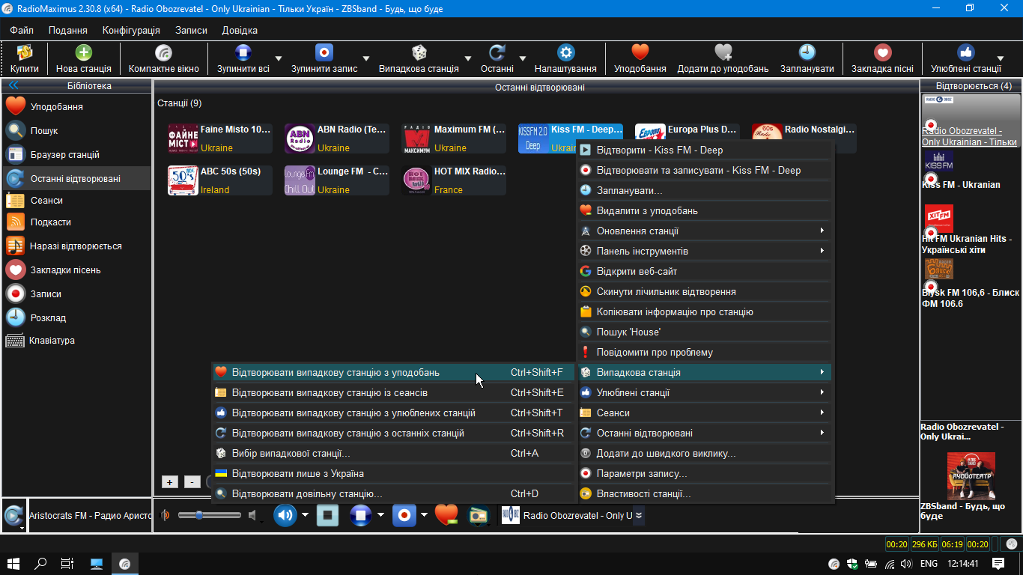Open taskbar search magnifier
The height and width of the screenshot is (575, 1023).
(41, 564)
